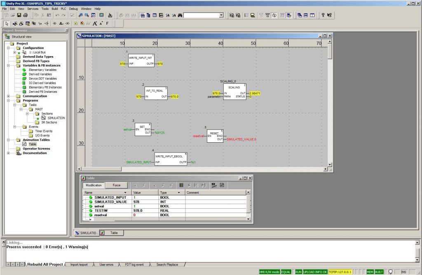Click the Save toolbar icon

[19, 15]
